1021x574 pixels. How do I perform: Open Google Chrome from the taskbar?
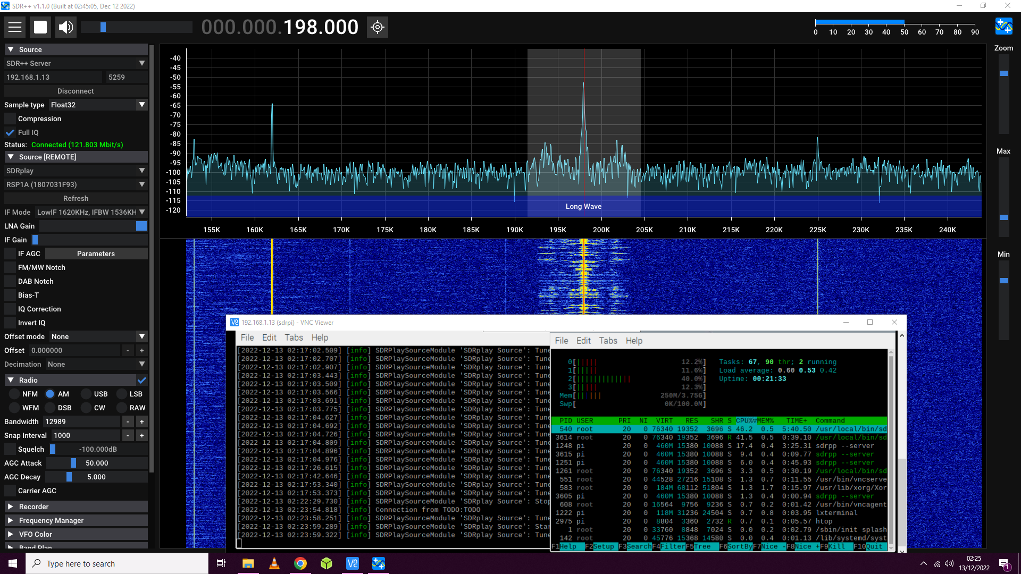(300, 563)
